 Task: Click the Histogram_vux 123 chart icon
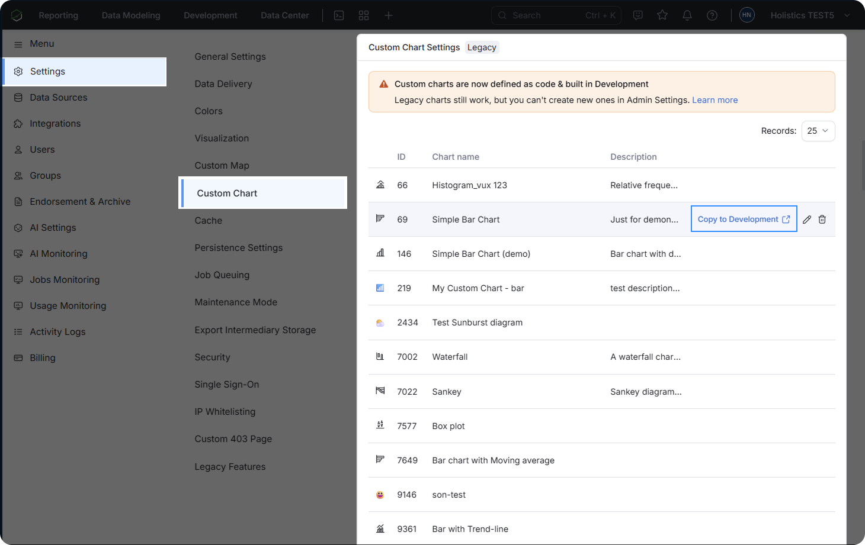(x=380, y=185)
